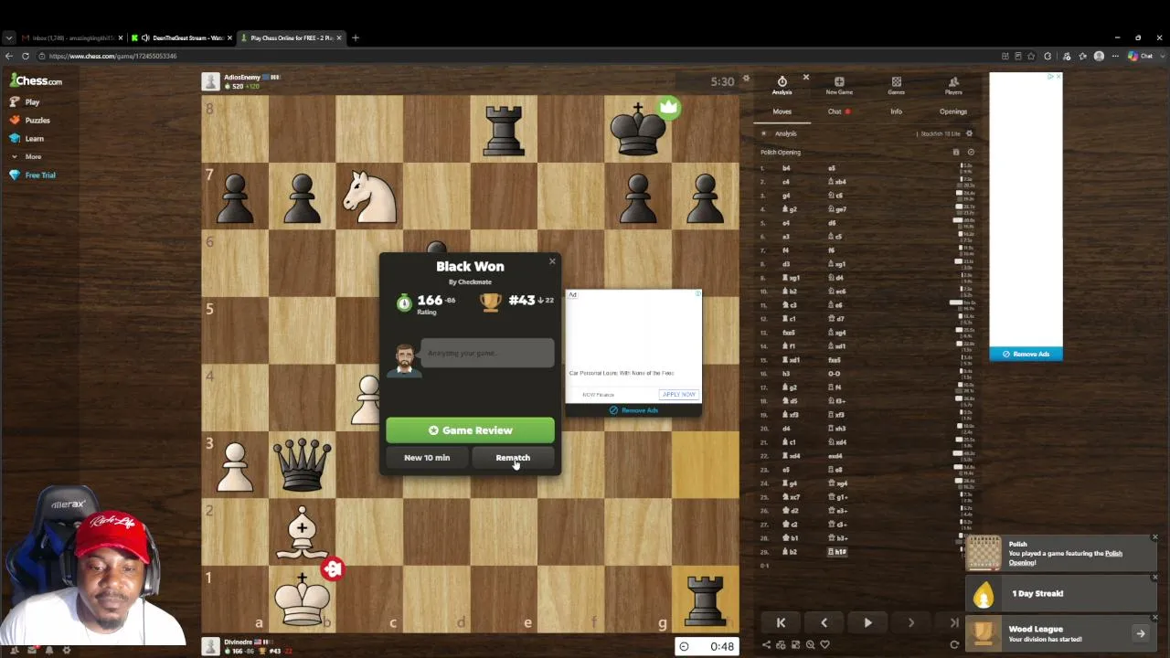Open a new browser tab
The height and width of the screenshot is (658, 1170).
(356, 37)
